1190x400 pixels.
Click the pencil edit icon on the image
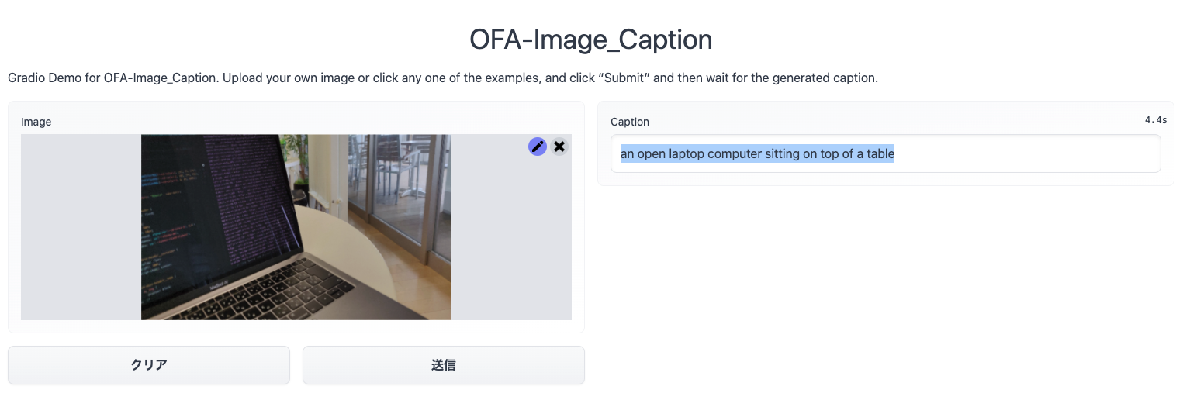(x=538, y=147)
